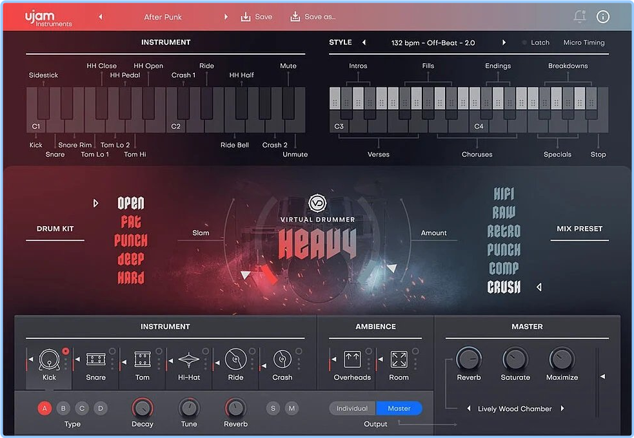634x438 pixels.
Task: Choose the HIFI mix preset
Action: [504, 194]
